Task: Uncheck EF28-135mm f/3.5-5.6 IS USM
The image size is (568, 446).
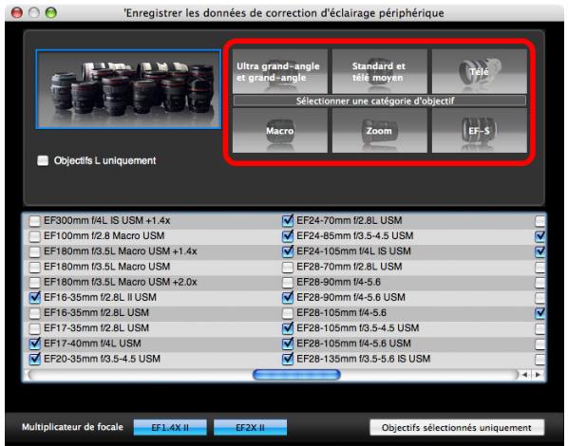Action: pos(288,359)
